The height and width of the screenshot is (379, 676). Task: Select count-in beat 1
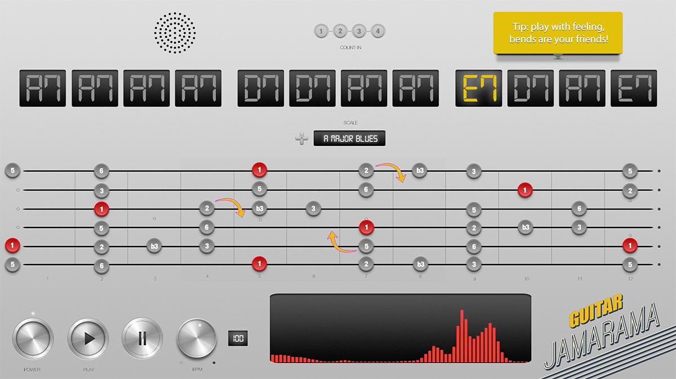pyautogui.click(x=321, y=32)
